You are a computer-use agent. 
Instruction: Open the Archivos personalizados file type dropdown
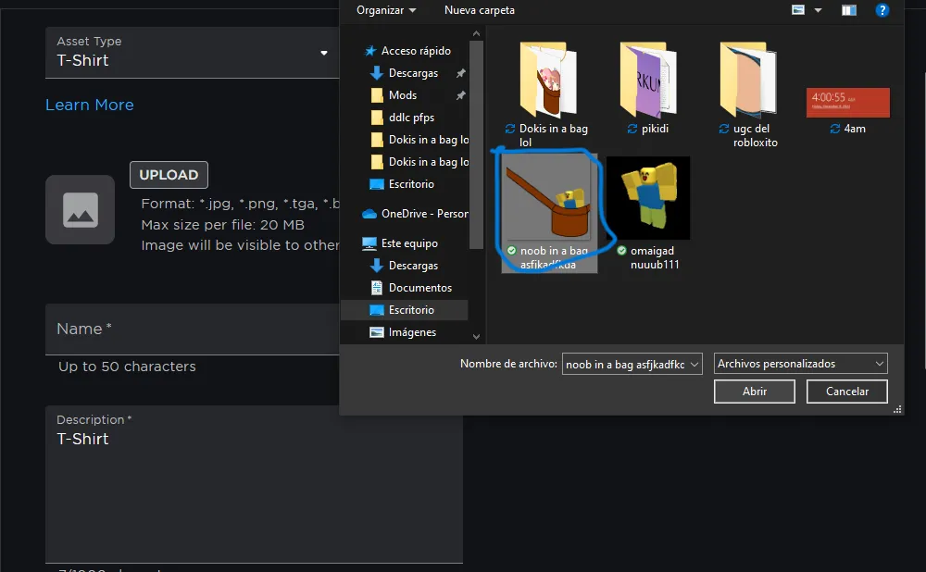(x=800, y=364)
